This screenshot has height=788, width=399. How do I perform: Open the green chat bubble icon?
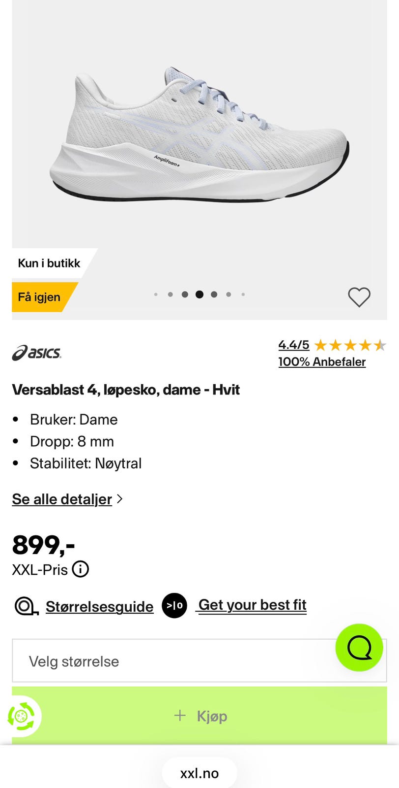[359, 648]
